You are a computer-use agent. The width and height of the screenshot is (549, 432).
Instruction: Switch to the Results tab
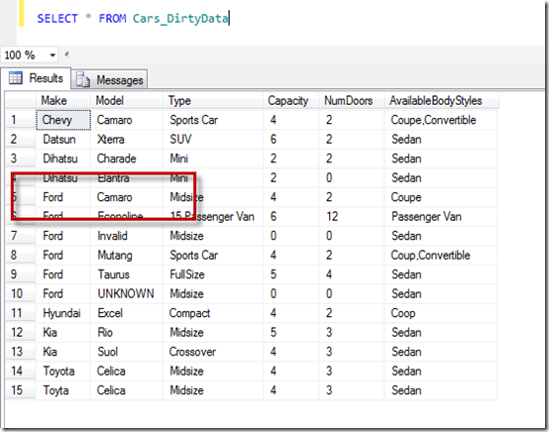[36, 77]
